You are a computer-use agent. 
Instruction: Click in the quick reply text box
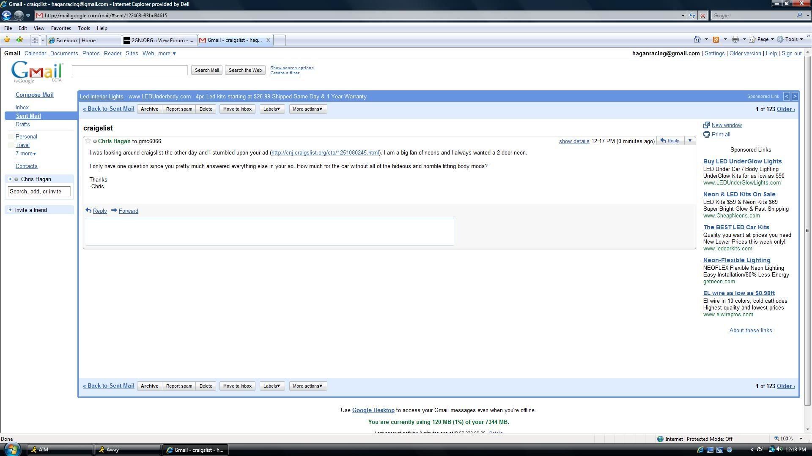pos(269,231)
